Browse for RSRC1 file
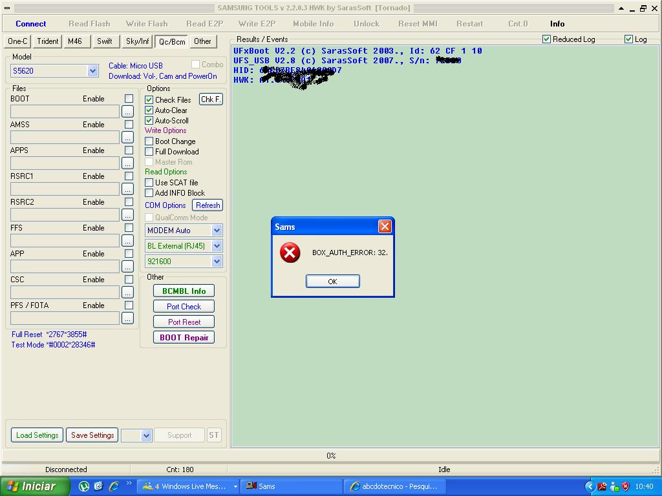Screen dimensions: 662x496 pyautogui.click(x=127, y=189)
